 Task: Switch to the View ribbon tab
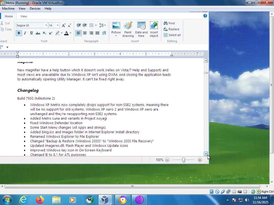(24, 16)
